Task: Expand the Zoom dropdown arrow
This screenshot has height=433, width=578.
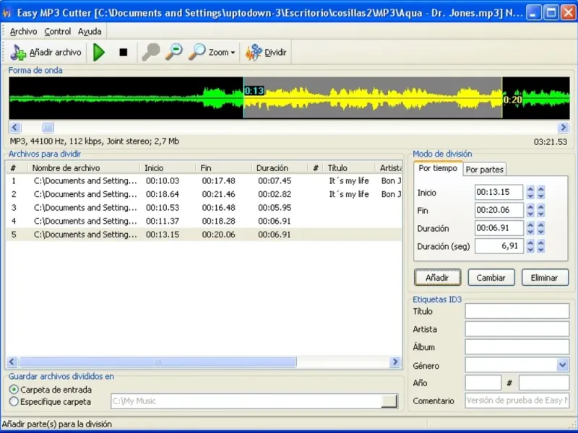Action: (233, 53)
